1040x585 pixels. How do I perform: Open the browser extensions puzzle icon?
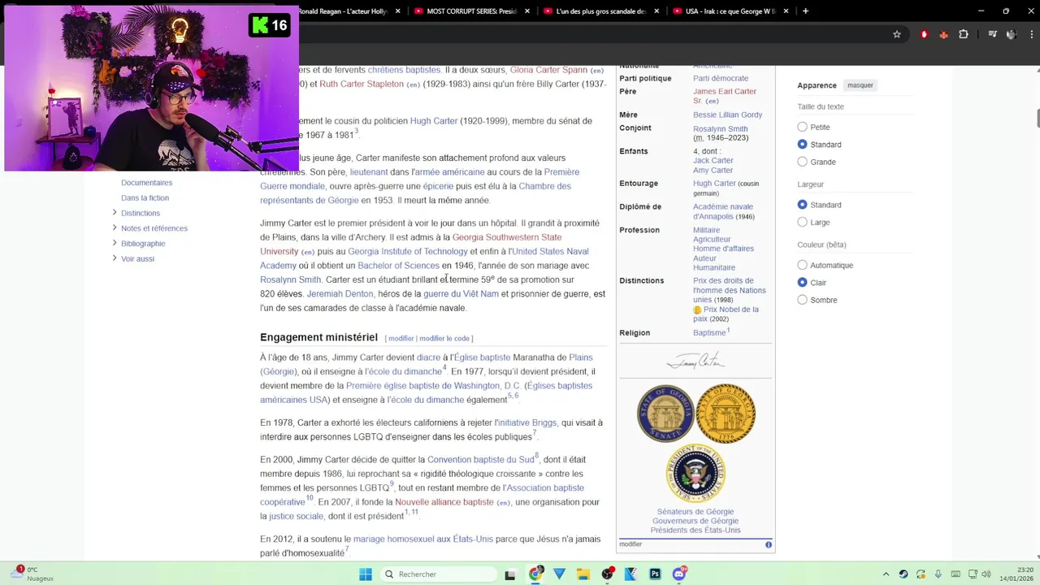[964, 34]
